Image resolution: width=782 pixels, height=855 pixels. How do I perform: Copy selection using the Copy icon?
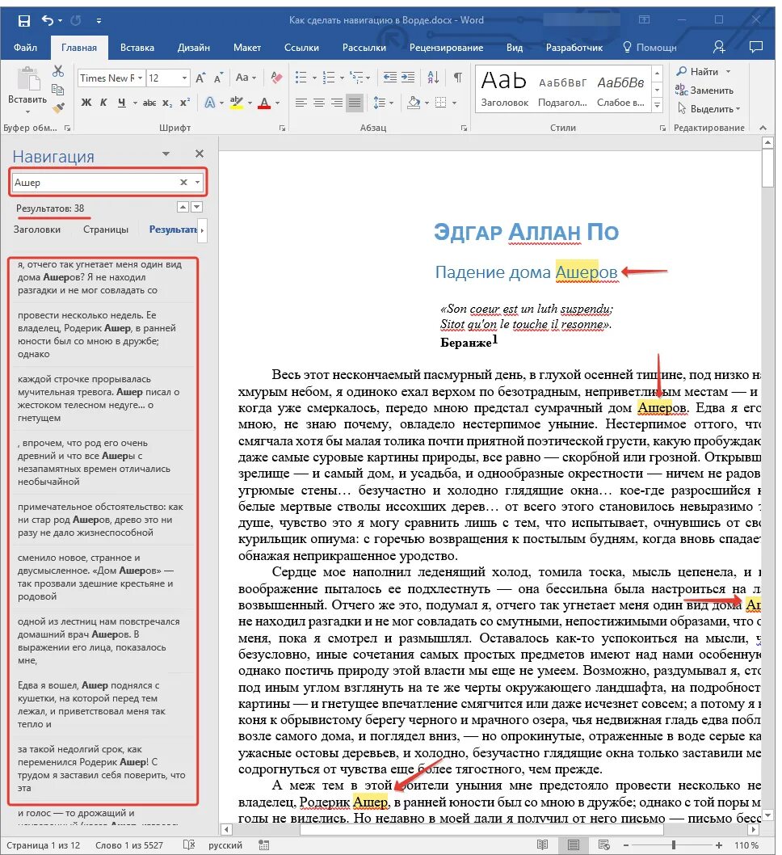pyautogui.click(x=57, y=90)
